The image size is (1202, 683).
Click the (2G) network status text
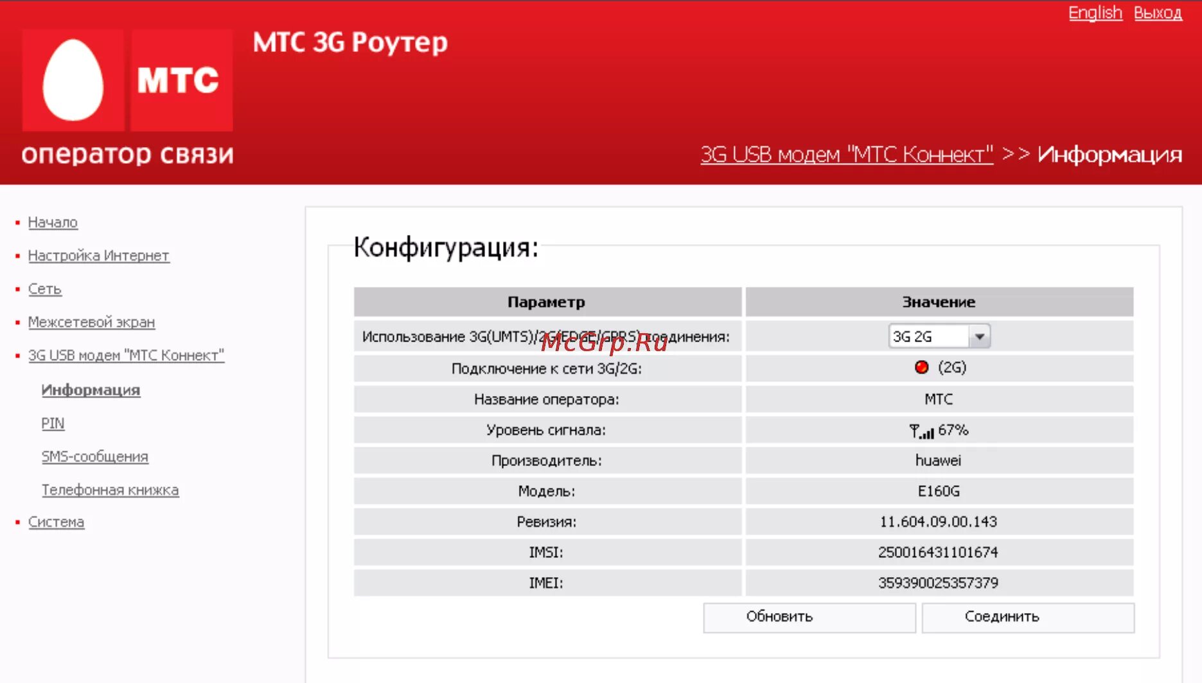pyautogui.click(x=952, y=367)
